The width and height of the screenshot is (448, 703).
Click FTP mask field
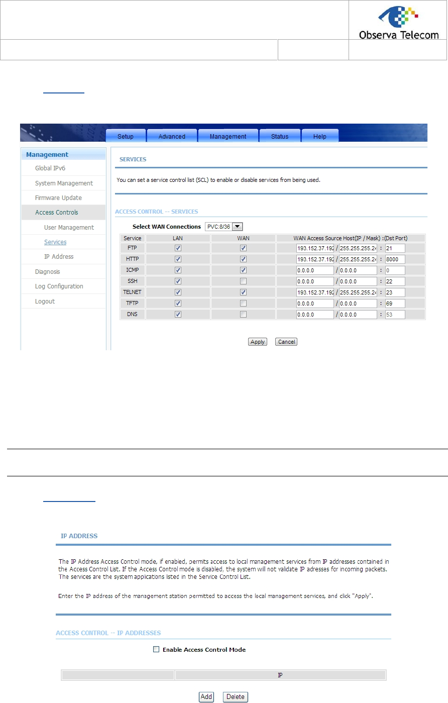(358, 248)
